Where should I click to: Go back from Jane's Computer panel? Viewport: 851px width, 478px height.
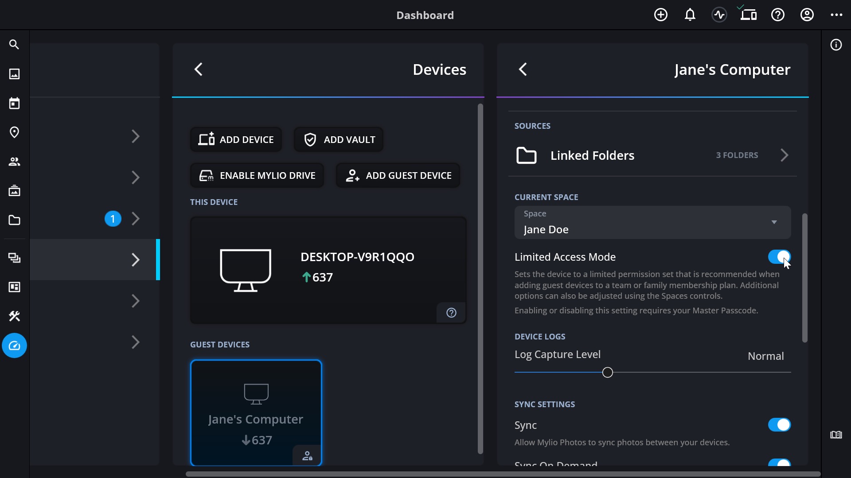click(x=523, y=69)
